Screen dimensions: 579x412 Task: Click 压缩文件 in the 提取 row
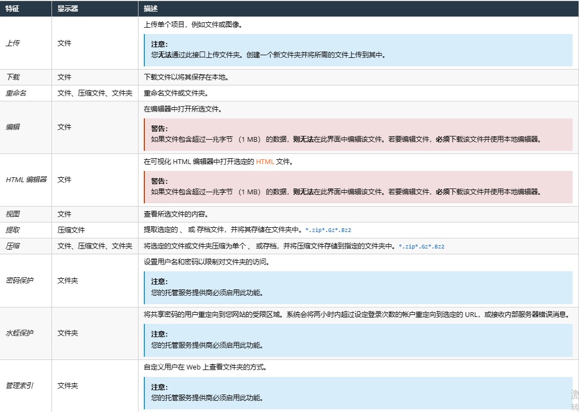pos(71,230)
